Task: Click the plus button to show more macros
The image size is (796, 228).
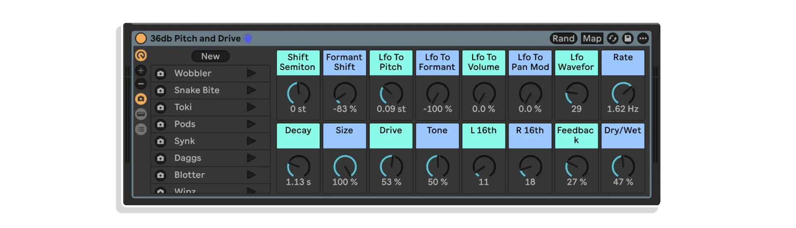Action: (141, 70)
